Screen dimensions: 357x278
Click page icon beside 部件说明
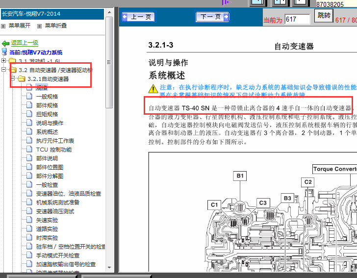[29, 158]
